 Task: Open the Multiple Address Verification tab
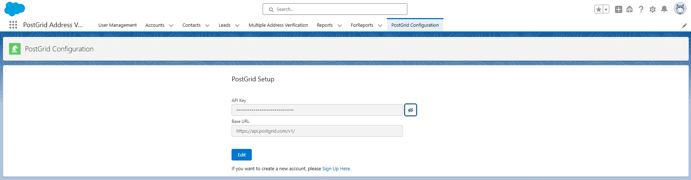278,25
